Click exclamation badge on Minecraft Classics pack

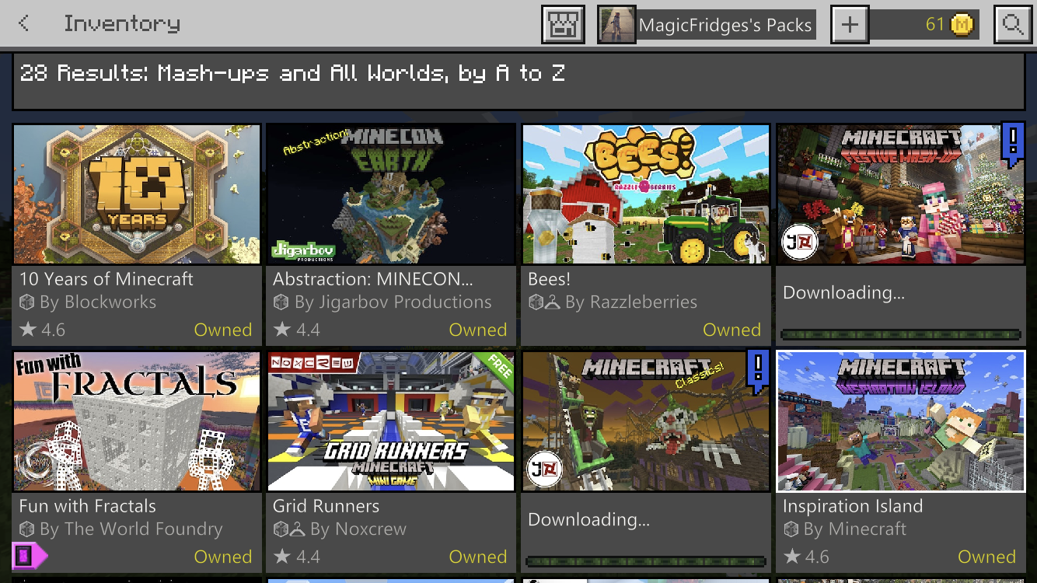758,372
